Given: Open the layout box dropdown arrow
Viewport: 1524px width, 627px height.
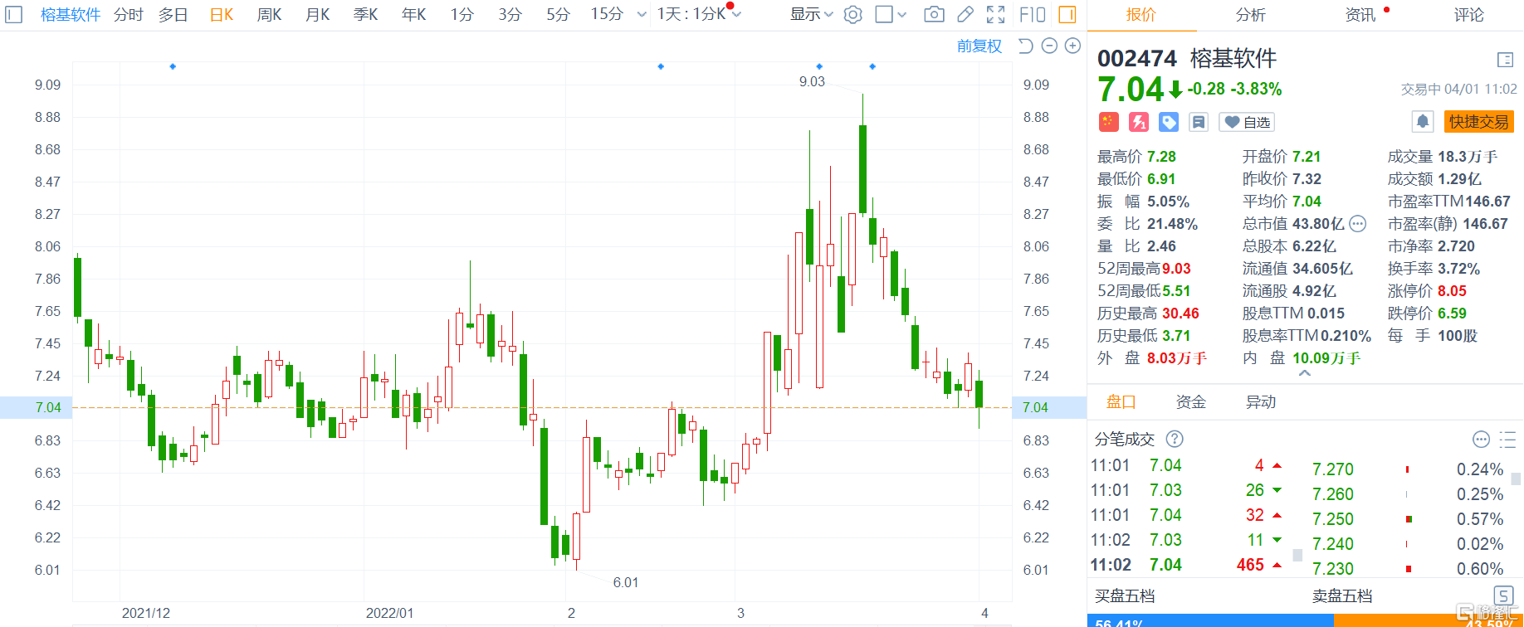Looking at the screenshot, I should point(902,14).
